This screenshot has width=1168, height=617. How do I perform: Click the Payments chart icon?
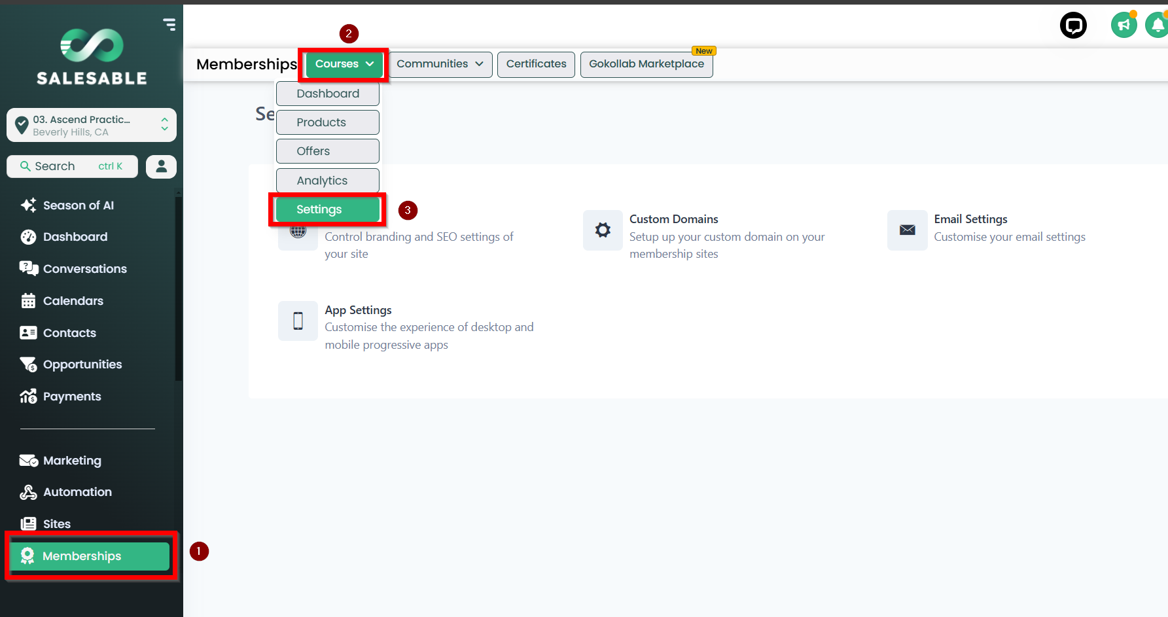(x=28, y=397)
